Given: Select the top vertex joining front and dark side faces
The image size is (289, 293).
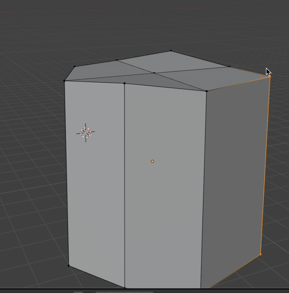Looking at the screenshot, I should coord(207,91).
